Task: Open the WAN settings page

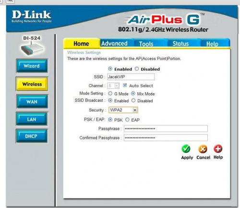Action: 32,102
